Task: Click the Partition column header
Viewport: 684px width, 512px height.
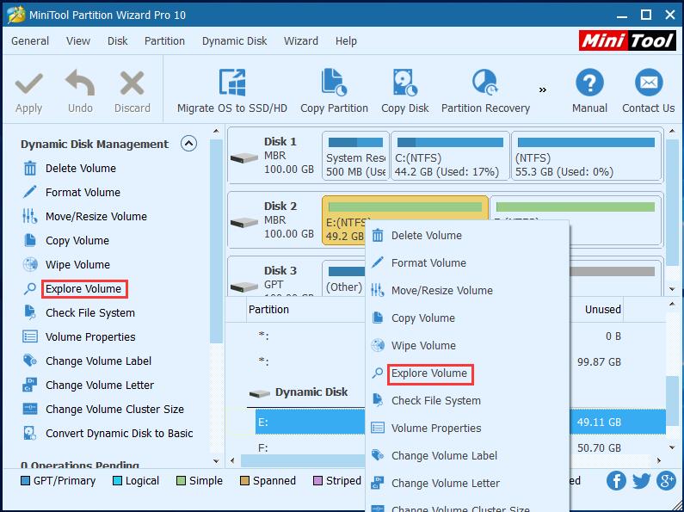Action: point(305,310)
